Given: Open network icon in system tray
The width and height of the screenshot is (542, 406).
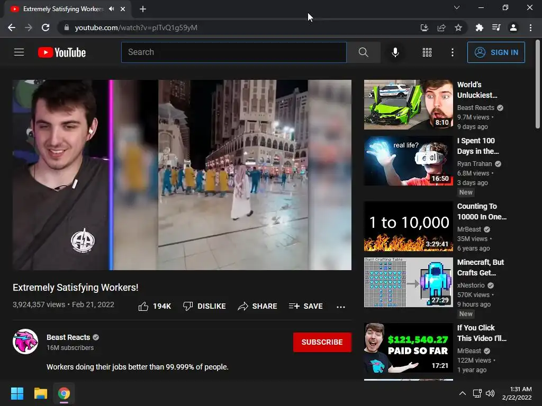Looking at the screenshot, I should coord(477,393).
